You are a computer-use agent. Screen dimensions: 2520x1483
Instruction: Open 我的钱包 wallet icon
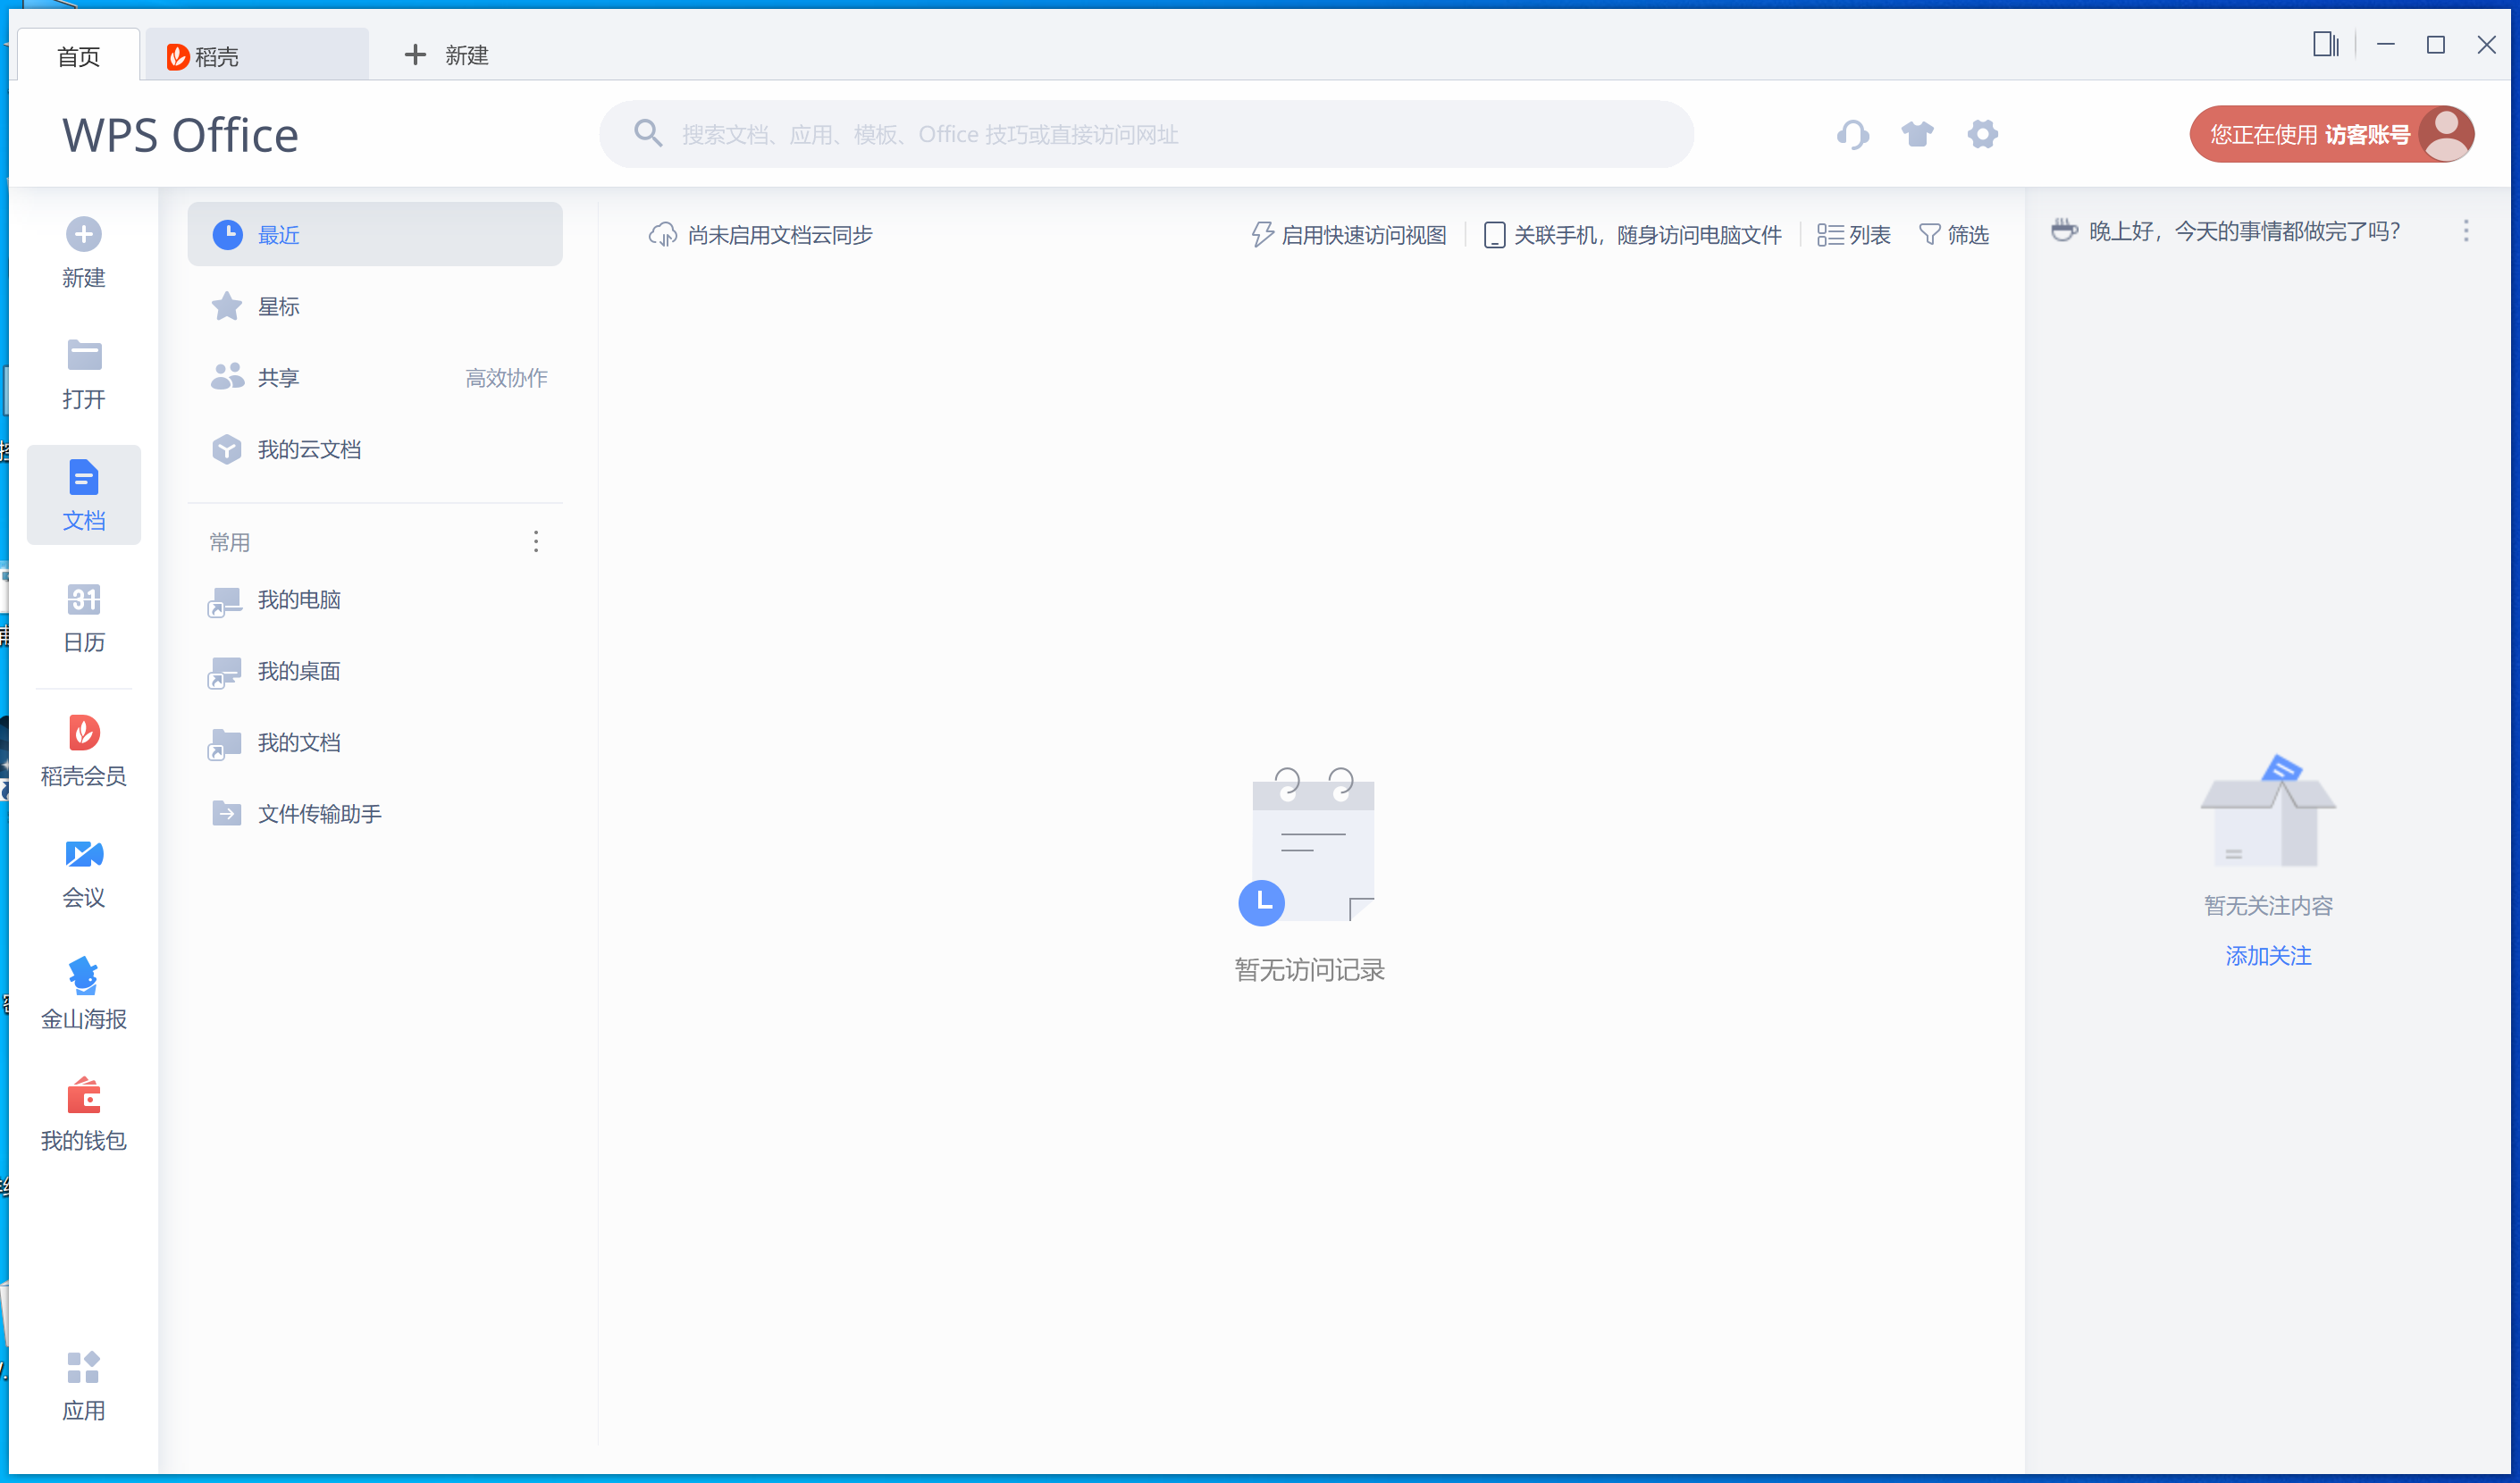point(83,1098)
